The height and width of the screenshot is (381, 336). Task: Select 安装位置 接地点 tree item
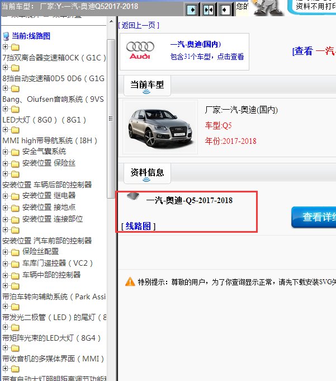tap(49, 208)
